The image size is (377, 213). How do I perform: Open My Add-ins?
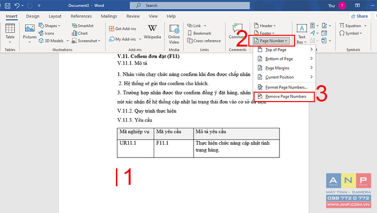coord(123,39)
